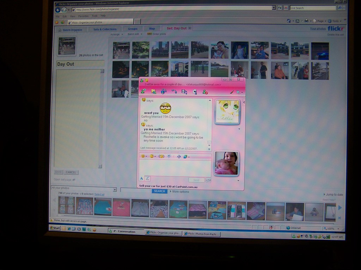Open the Batch edit dropdown
Viewport: 361px width, 270px height.
coord(135,34)
